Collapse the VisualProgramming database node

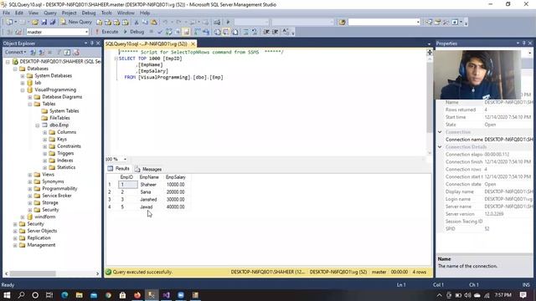tap(23, 90)
